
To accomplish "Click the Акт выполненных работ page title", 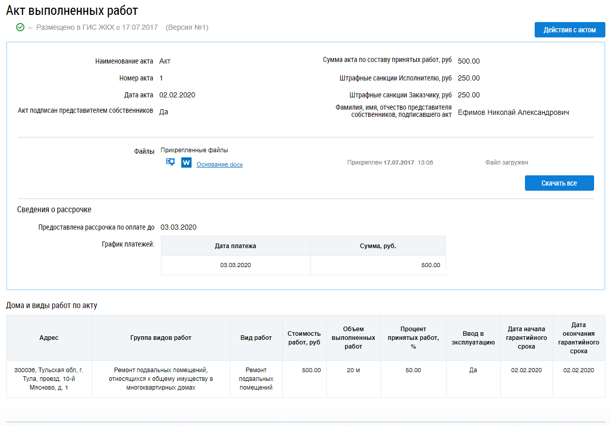I will click(72, 11).
